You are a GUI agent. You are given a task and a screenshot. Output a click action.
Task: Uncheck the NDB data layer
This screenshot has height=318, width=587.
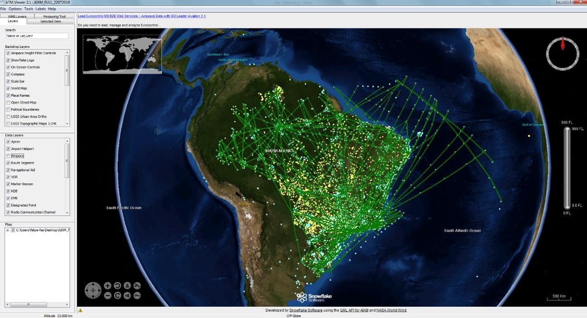8,191
